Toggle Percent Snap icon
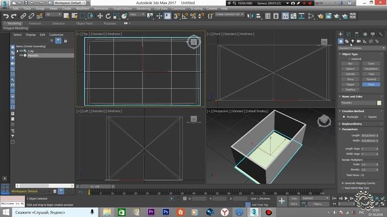Image resolution: width=387 pixels, height=217 pixels. (193, 16)
